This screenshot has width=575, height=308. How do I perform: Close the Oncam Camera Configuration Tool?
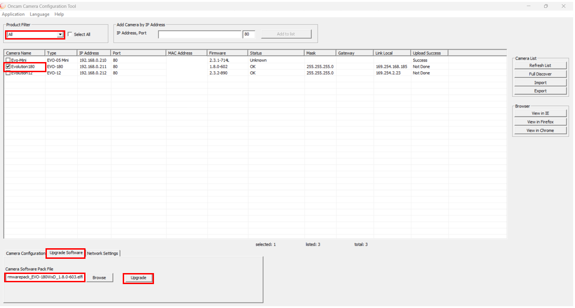click(x=564, y=6)
